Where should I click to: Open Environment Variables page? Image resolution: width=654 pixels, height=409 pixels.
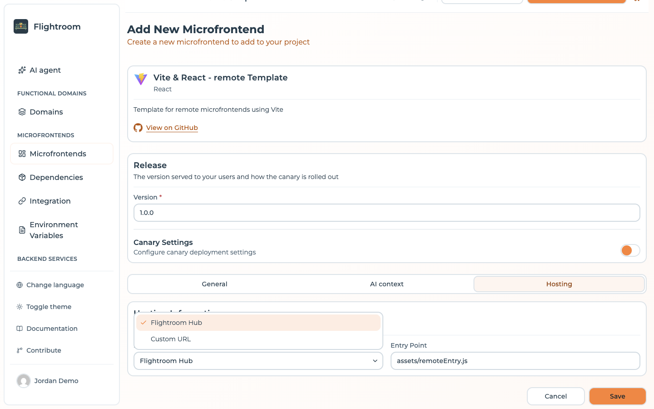coord(62,230)
